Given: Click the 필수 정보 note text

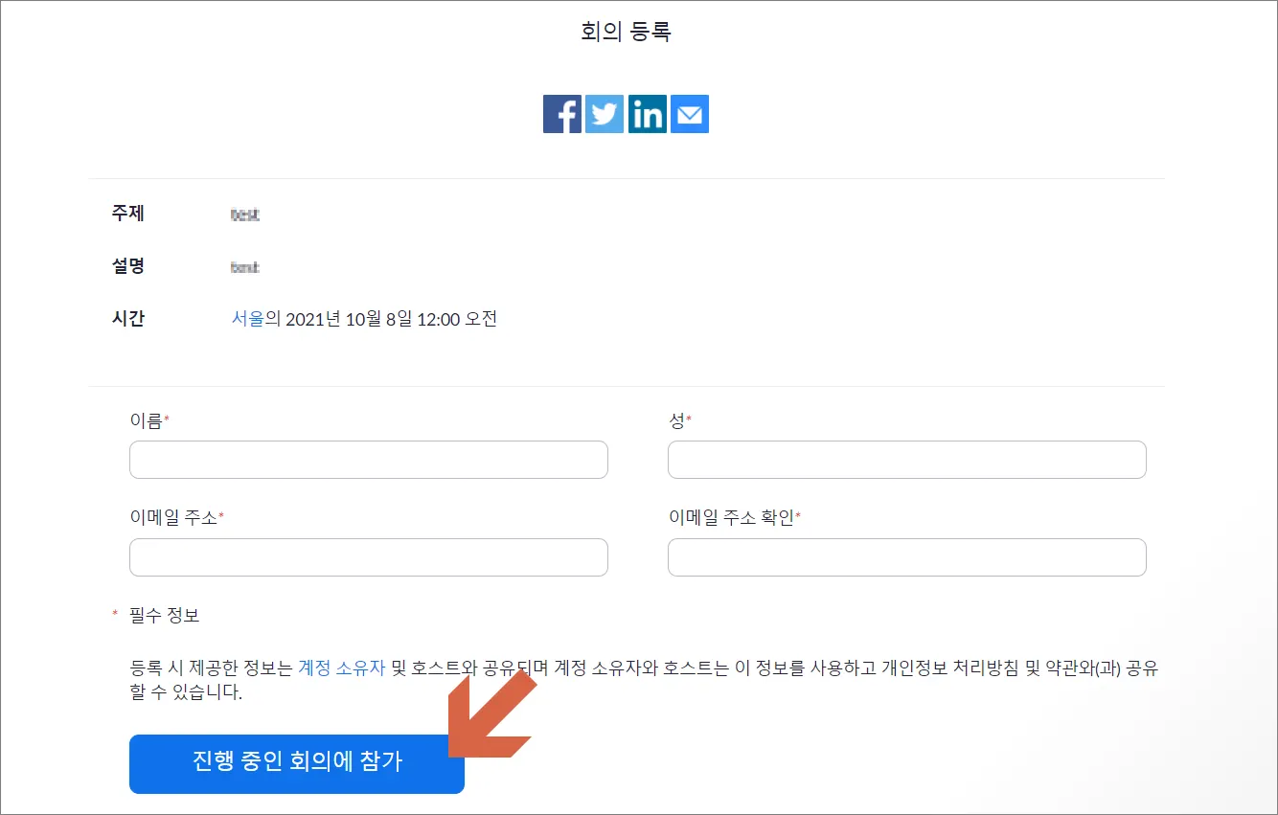Looking at the screenshot, I should coord(164,615).
